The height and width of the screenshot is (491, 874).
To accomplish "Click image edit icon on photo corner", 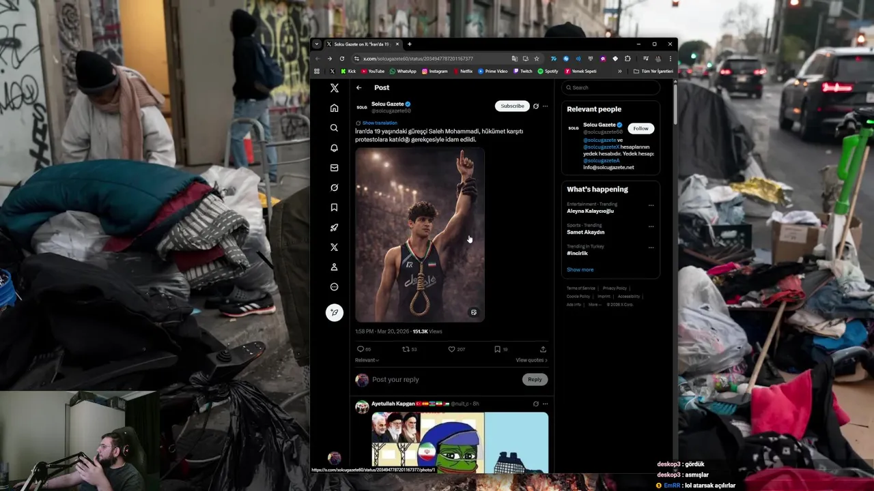I will pyautogui.click(x=473, y=312).
